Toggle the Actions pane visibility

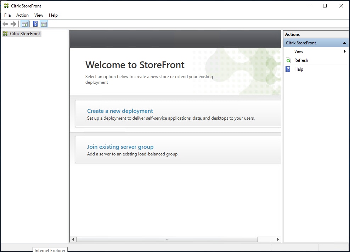pos(44,24)
